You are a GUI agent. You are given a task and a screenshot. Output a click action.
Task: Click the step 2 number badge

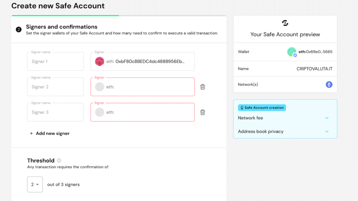(x=19, y=30)
